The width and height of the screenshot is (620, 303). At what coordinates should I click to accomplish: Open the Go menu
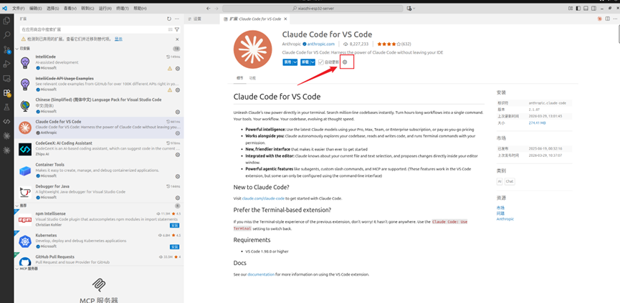point(87,9)
